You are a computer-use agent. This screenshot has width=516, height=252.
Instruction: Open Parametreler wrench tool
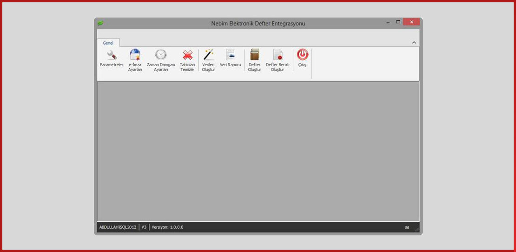pos(112,59)
